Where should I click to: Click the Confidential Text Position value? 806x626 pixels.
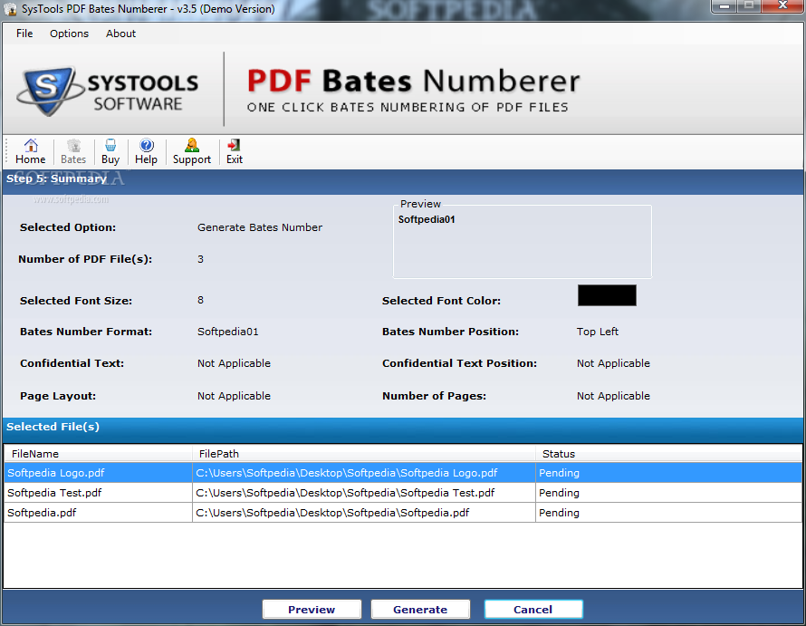[613, 363]
